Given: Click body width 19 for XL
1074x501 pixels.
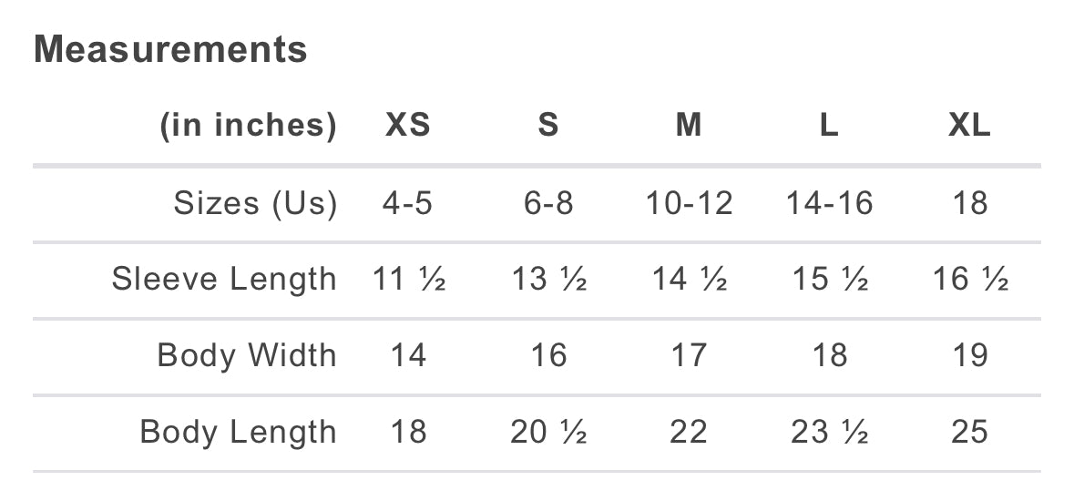Looking at the screenshot, I should (x=969, y=355).
